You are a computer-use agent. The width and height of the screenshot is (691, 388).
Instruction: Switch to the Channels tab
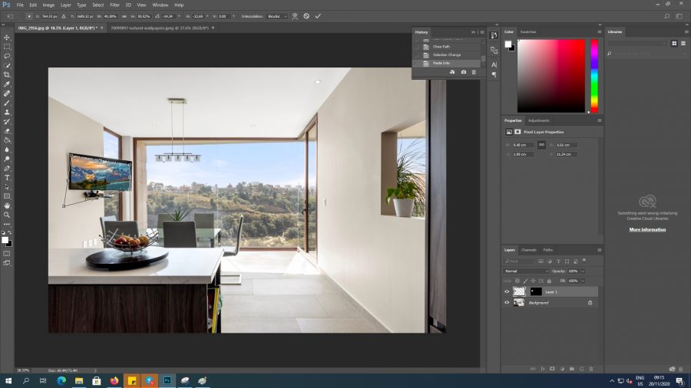pyautogui.click(x=528, y=250)
